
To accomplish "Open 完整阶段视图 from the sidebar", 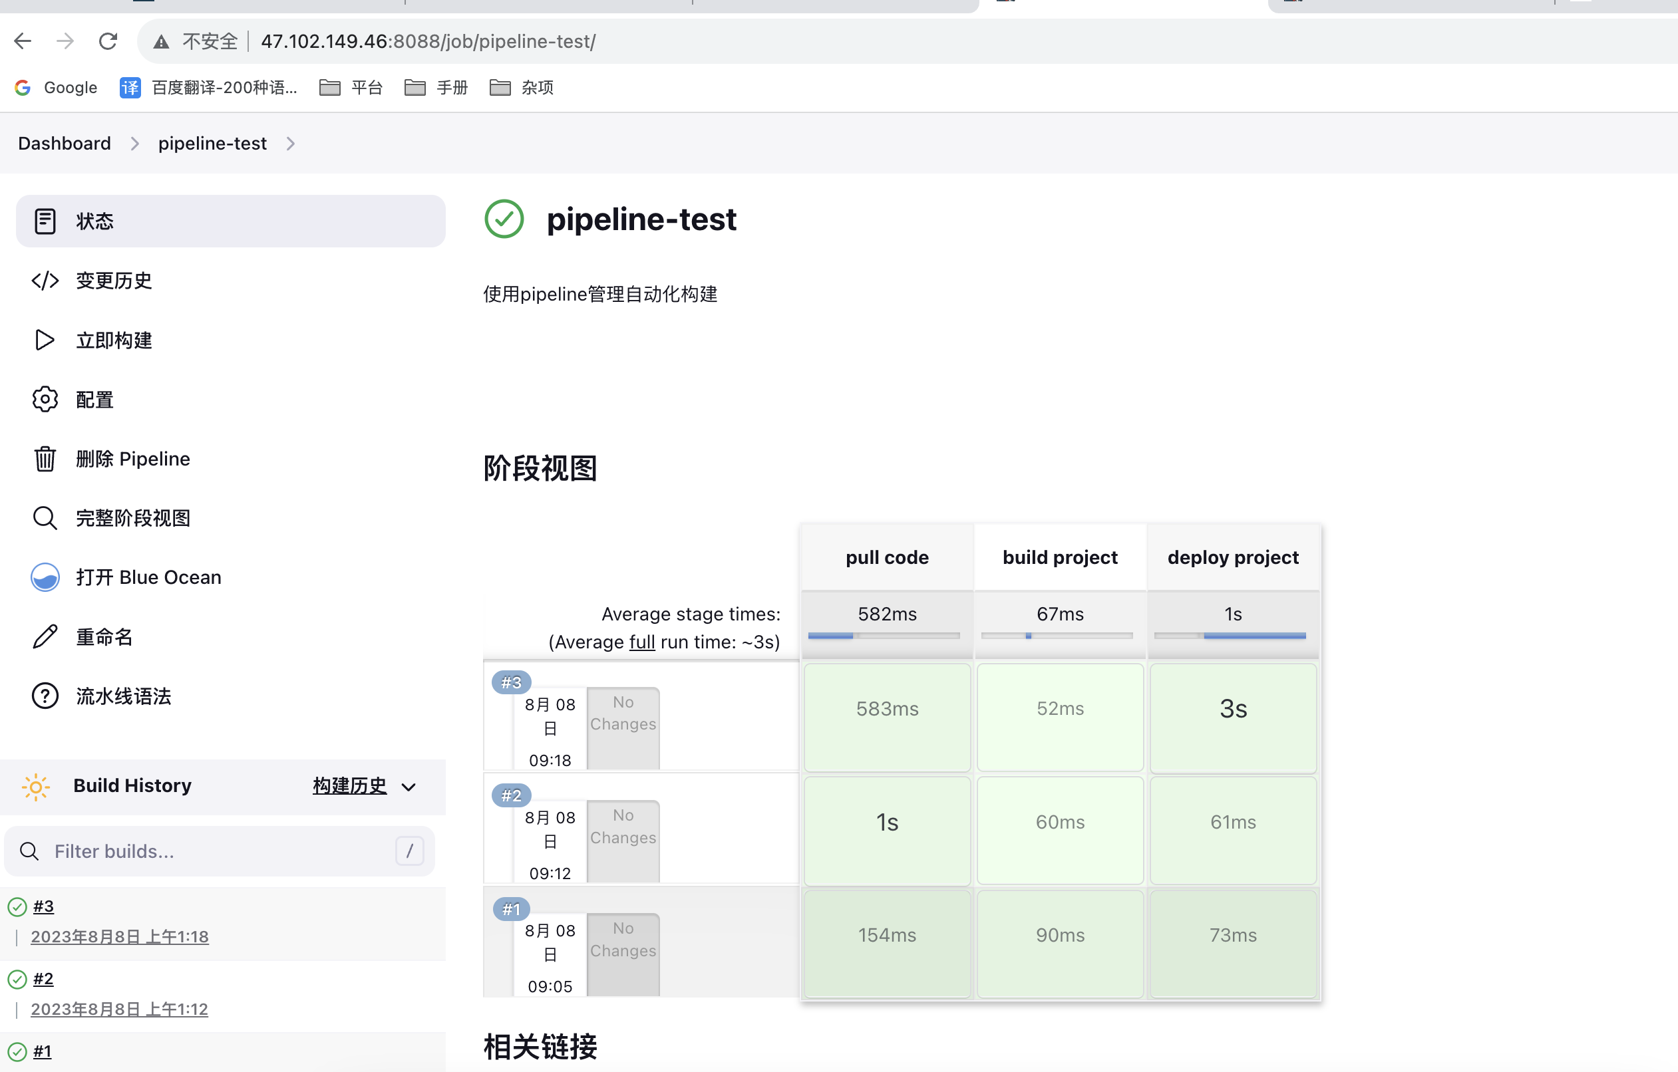I will pyautogui.click(x=231, y=518).
